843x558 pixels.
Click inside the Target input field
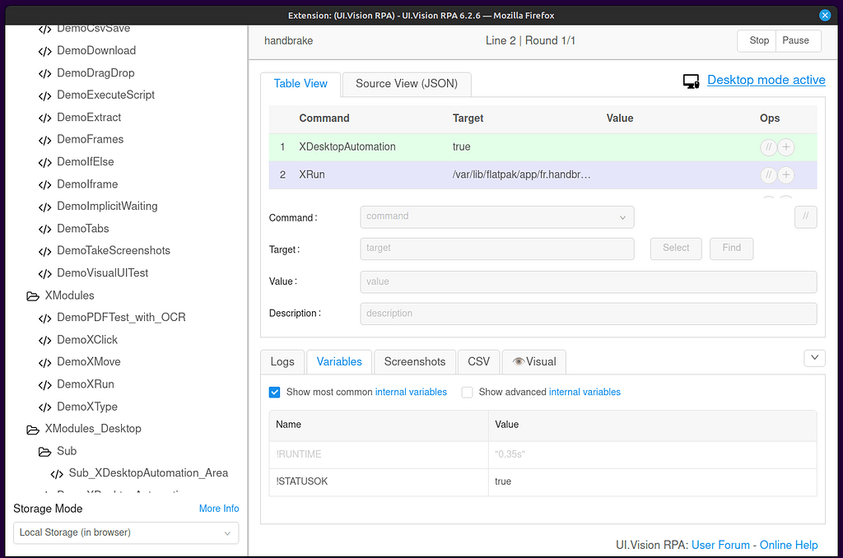tap(496, 249)
